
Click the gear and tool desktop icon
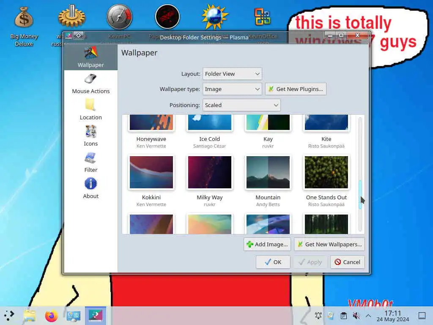click(x=71, y=17)
